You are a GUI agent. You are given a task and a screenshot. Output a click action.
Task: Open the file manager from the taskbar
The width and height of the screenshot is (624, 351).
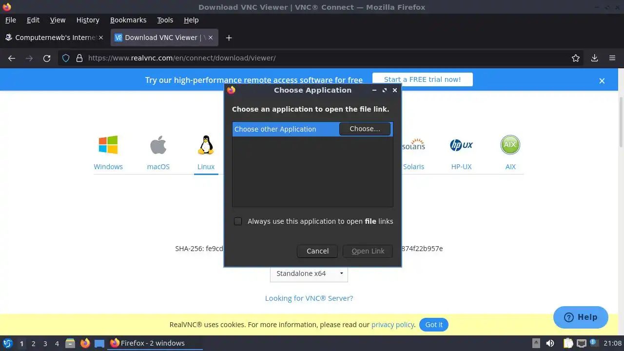(x=70, y=343)
